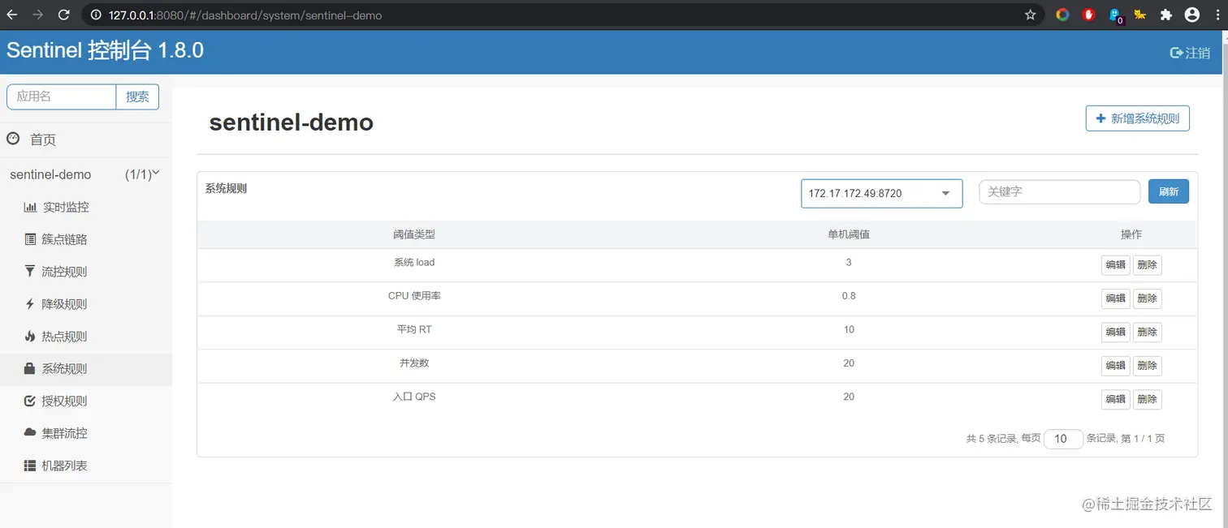Click the sentinel-demo page heading
Image resolution: width=1228 pixels, height=528 pixels.
[x=292, y=122]
